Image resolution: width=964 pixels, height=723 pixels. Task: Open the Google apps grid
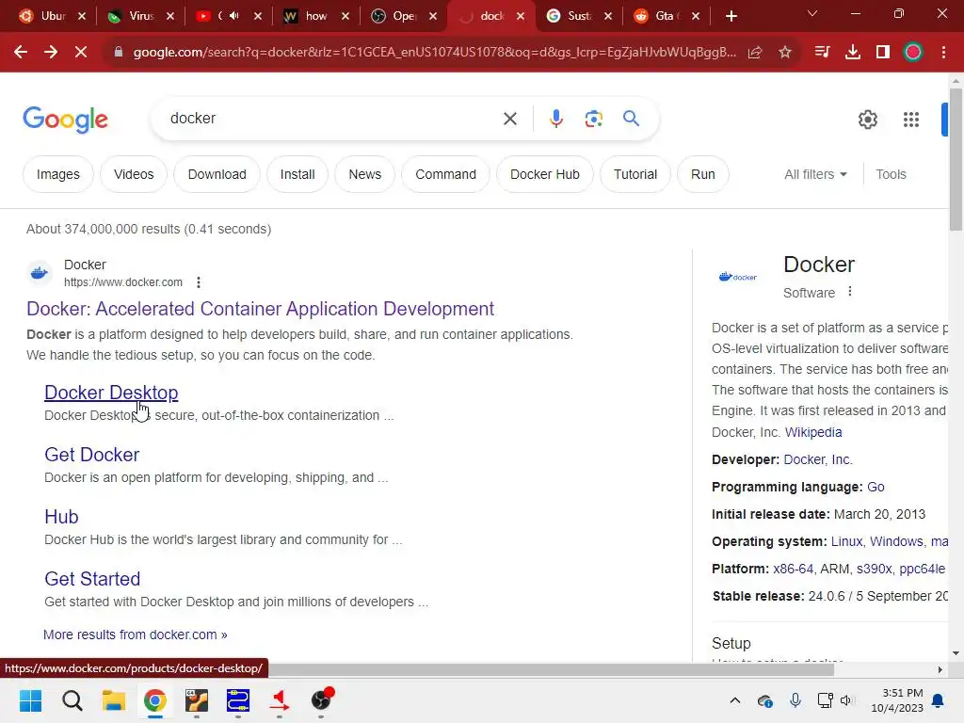coord(911,120)
